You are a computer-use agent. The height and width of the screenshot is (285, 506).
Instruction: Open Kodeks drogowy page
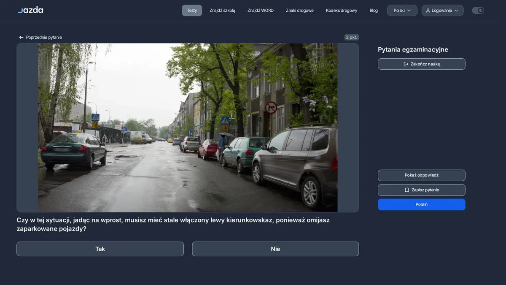click(342, 11)
